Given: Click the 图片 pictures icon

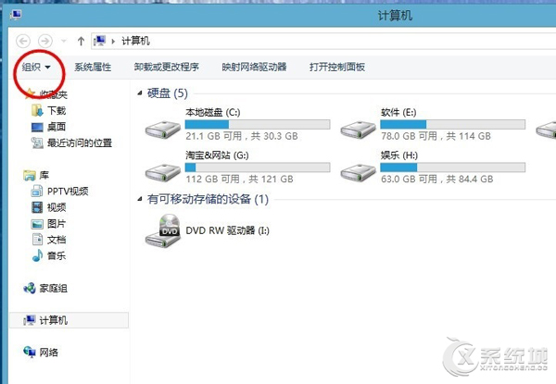Looking at the screenshot, I should (37, 224).
